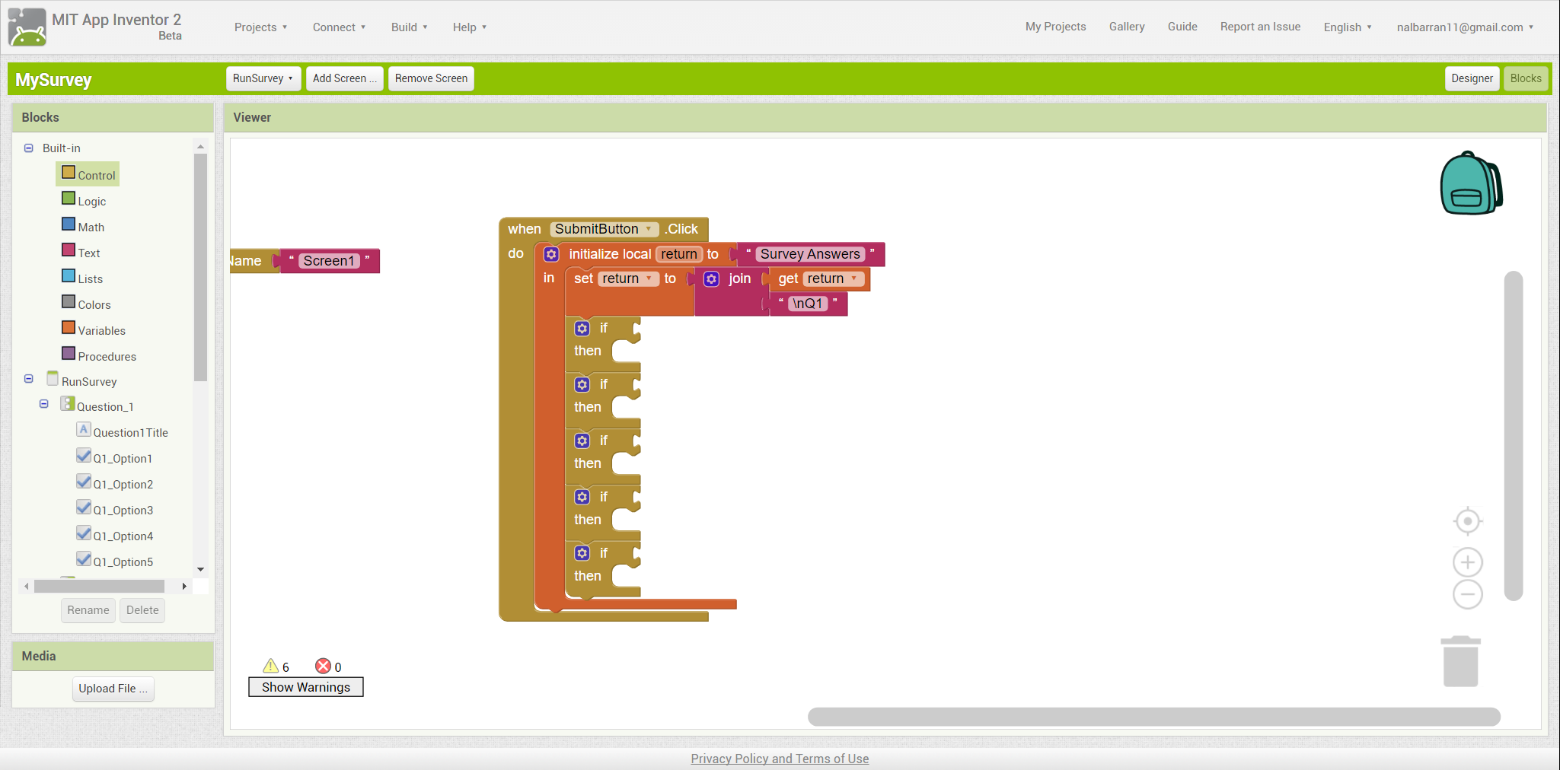Viewport: 1560px width, 770px height.
Task: Switch to the Blocks view
Action: click(1526, 78)
